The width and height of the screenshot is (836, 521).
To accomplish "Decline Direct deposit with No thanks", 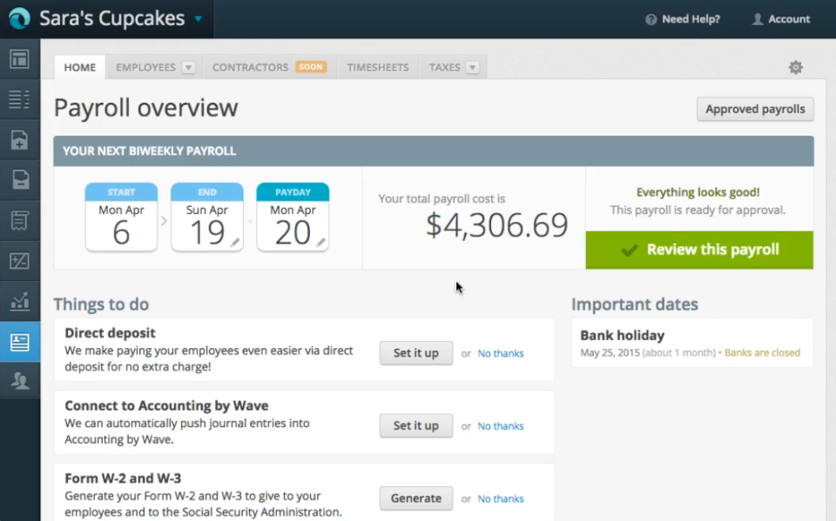I will point(501,354).
